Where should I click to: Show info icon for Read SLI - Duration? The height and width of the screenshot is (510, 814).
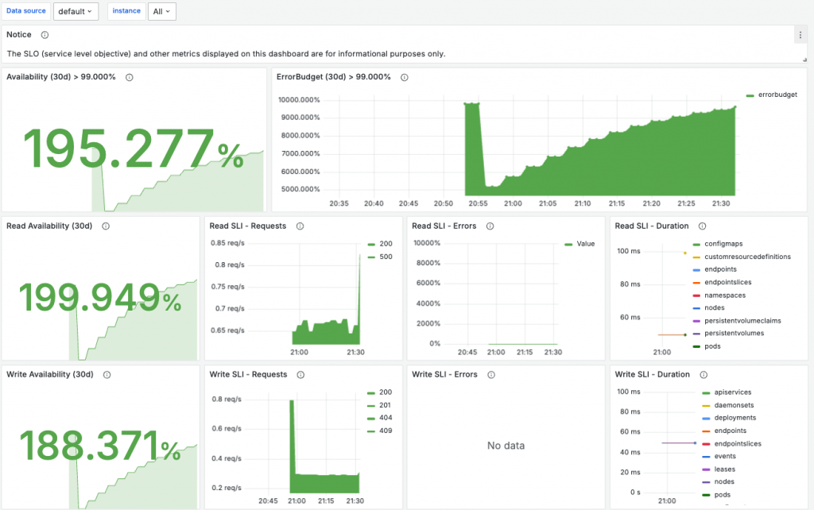(x=703, y=226)
